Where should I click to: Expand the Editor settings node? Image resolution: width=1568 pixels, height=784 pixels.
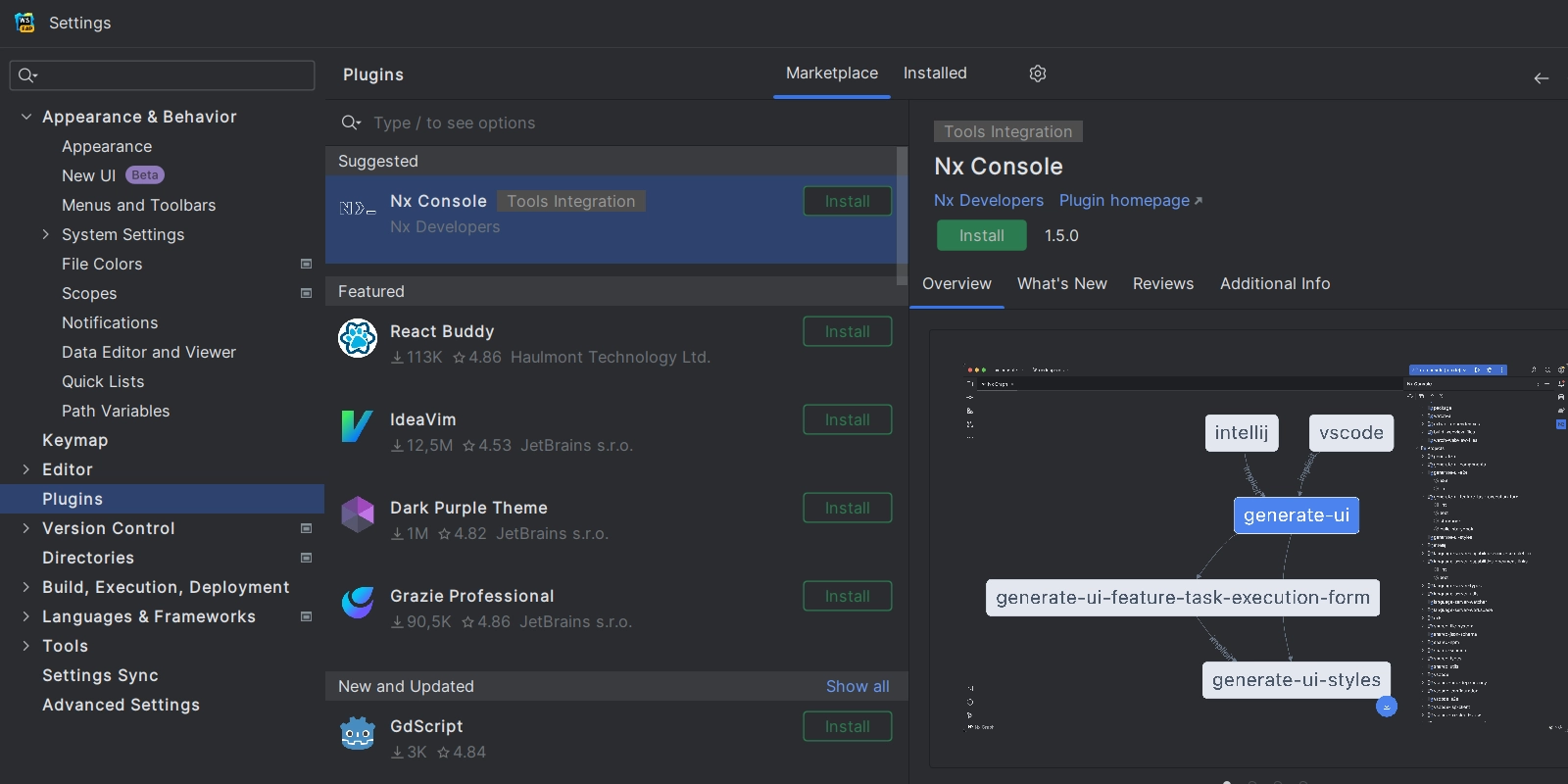[26, 469]
